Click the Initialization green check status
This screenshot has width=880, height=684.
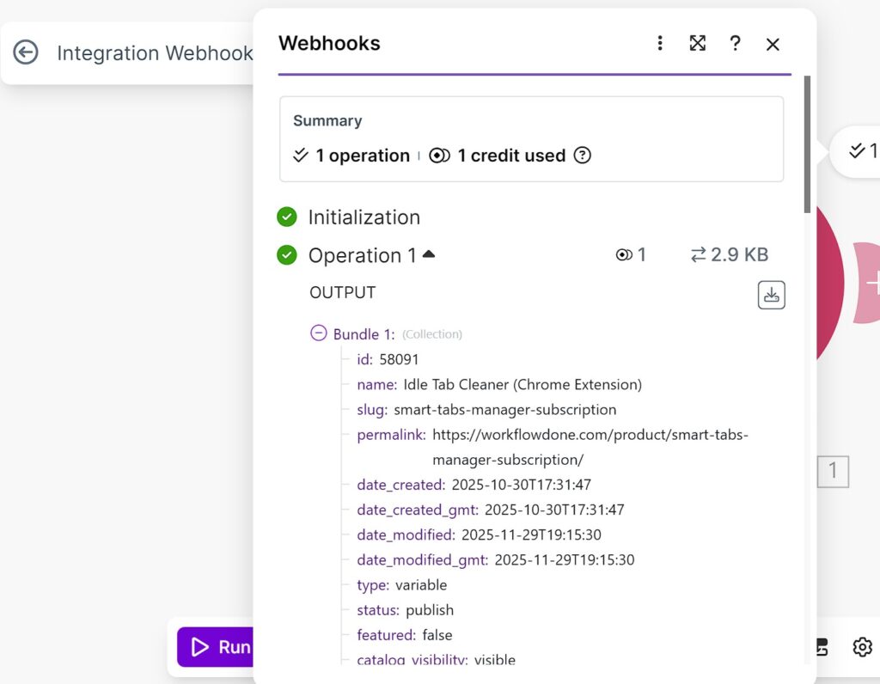tap(287, 217)
